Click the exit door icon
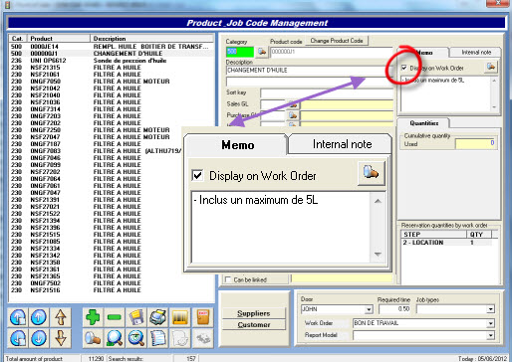This screenshot has width=512, height=362. pyautogui.click(x=202, y=317)
